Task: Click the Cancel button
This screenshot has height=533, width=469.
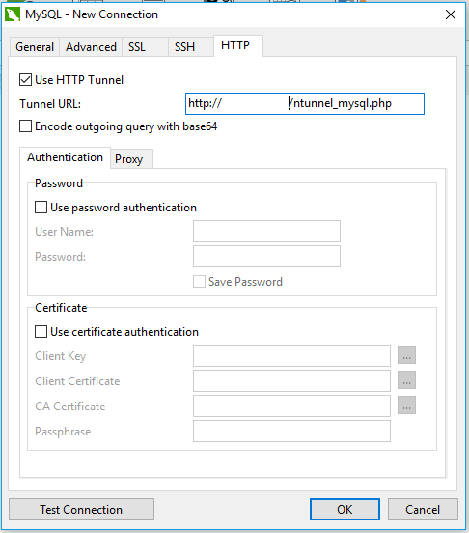Action: 423,509
